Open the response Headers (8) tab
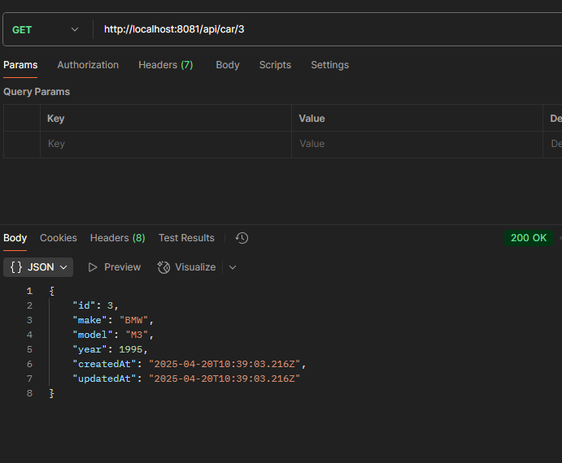The height and width of the screenshot is (463, 562). pos(118,238)
